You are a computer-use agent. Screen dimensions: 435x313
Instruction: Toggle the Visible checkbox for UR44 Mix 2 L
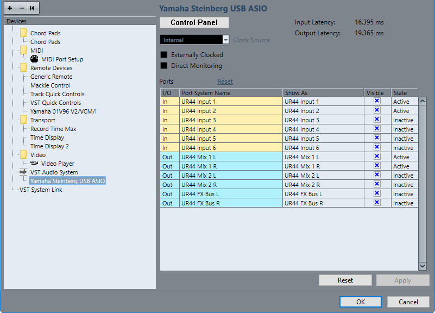377,175
